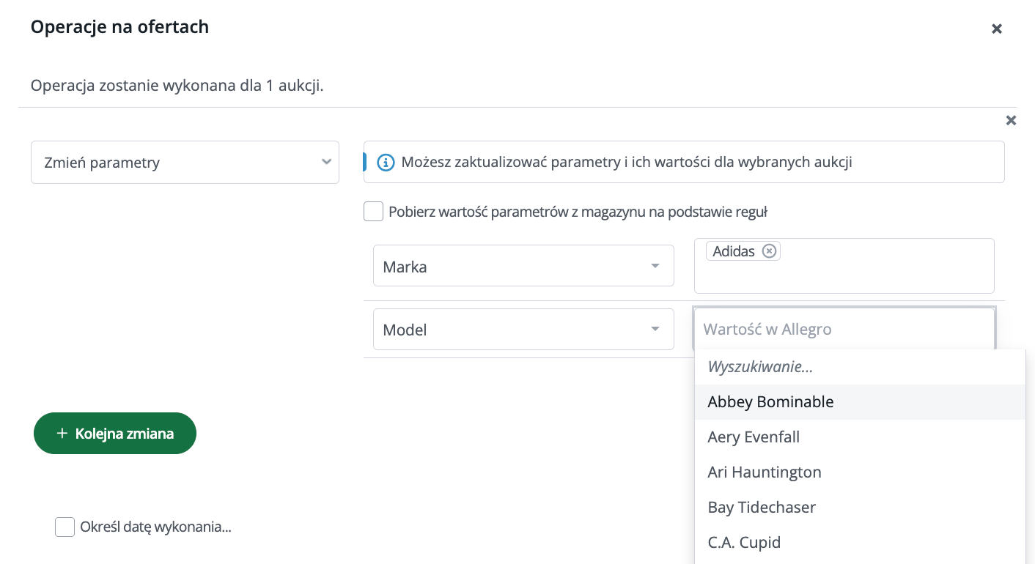Click the parameter update info message text
The height and width of the screenshot is (564, 1035).
tap(626, 163)
